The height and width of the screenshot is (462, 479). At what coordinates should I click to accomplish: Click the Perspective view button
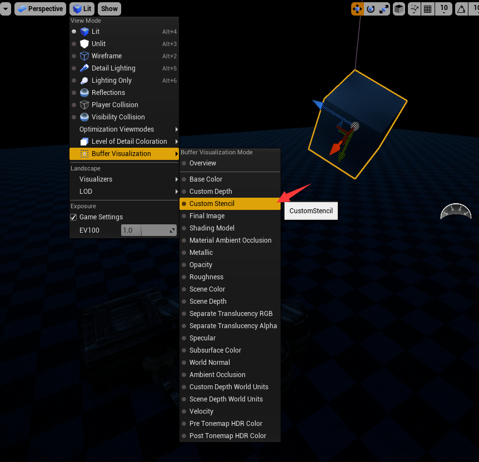pos(40,9)
